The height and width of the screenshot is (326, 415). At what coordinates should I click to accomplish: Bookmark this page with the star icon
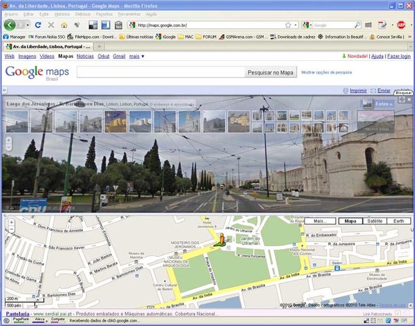coord(288,25)
